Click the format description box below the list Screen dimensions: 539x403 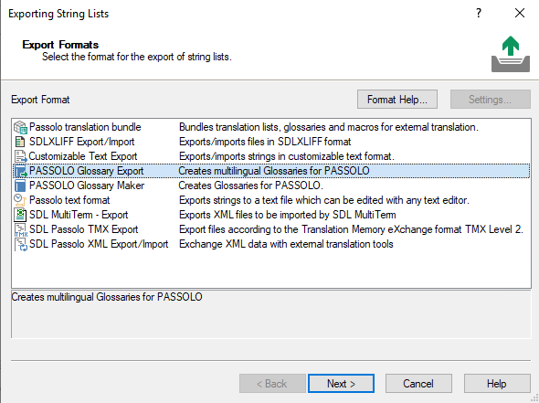click(271, 314)
